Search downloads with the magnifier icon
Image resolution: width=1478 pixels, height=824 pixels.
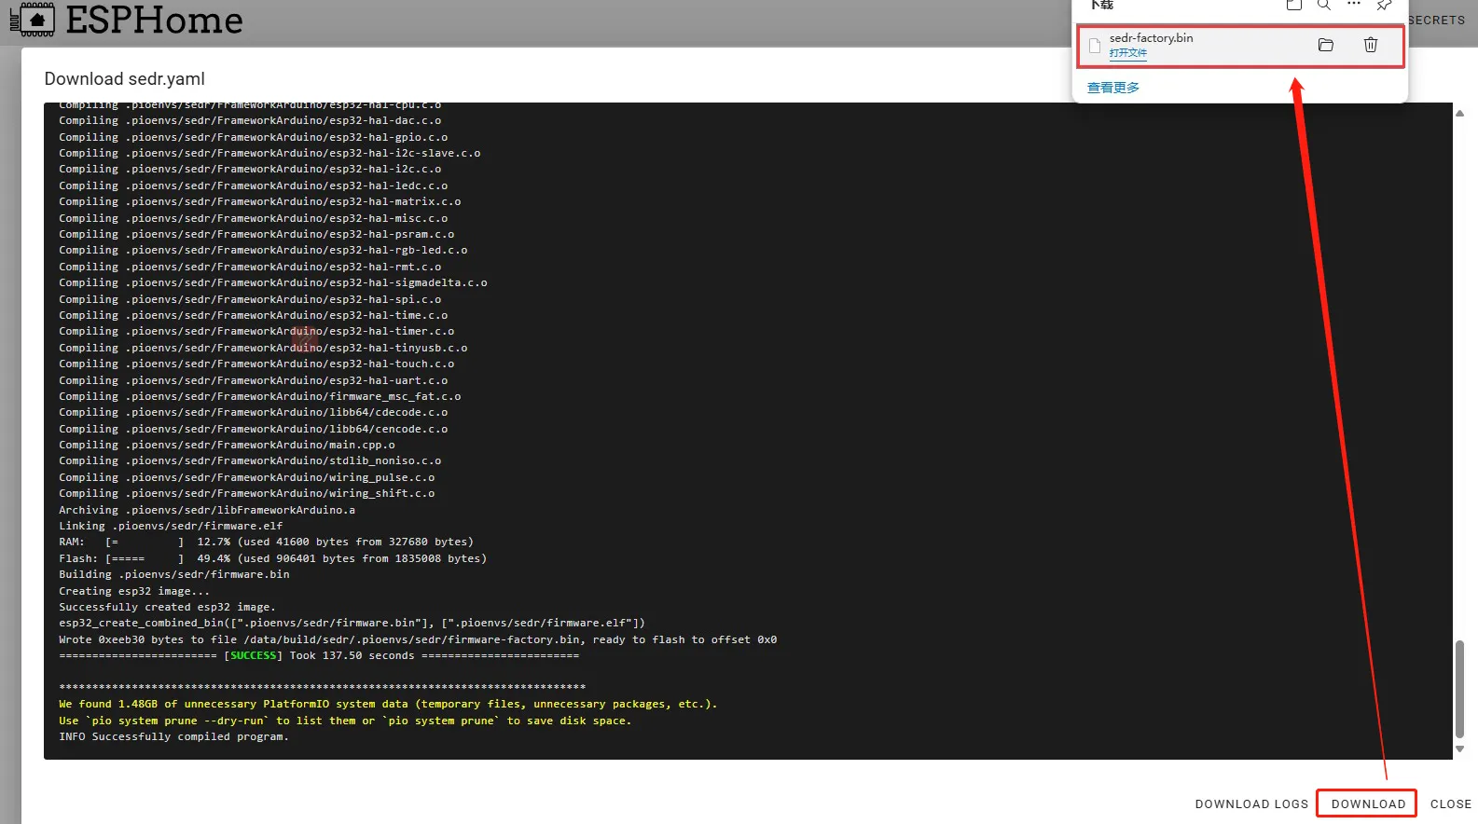click(1323, 6)
